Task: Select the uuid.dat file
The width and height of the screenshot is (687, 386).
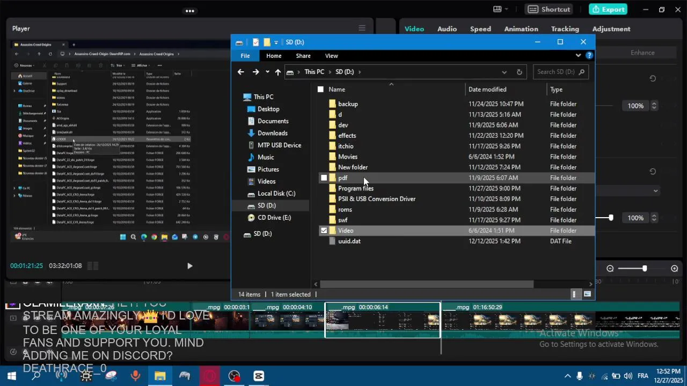Action: (x=349, y=241)
